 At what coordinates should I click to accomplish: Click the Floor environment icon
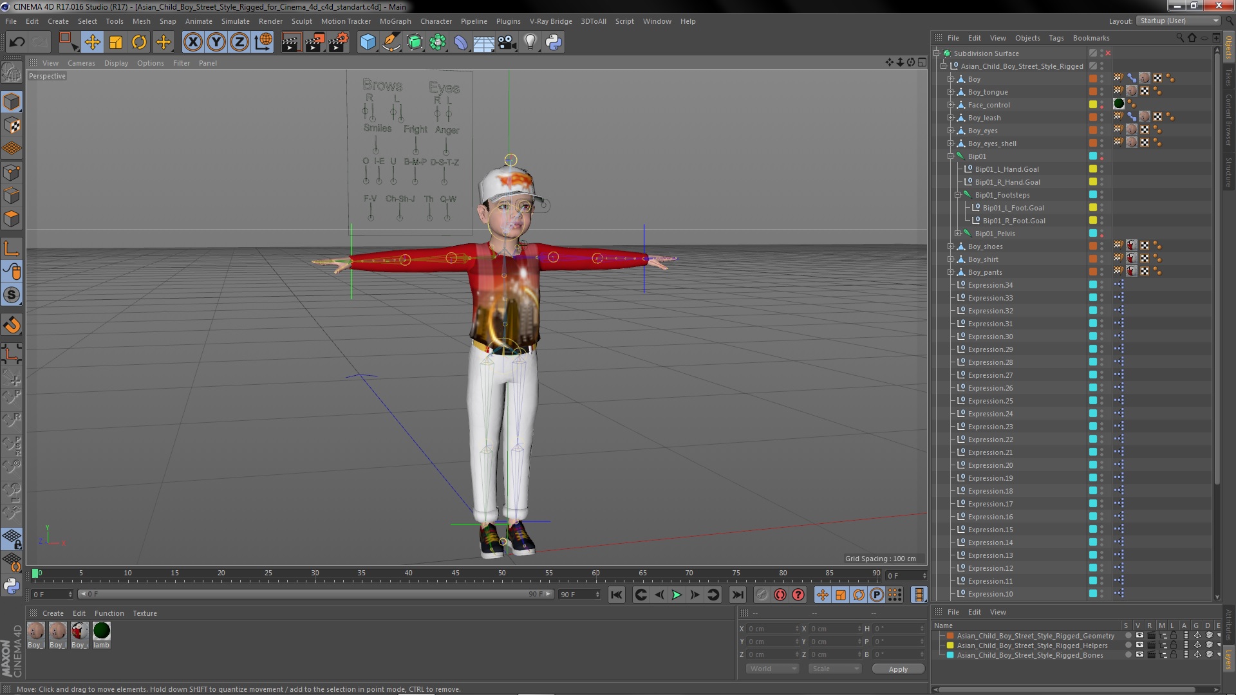click(x=483, y=42)
